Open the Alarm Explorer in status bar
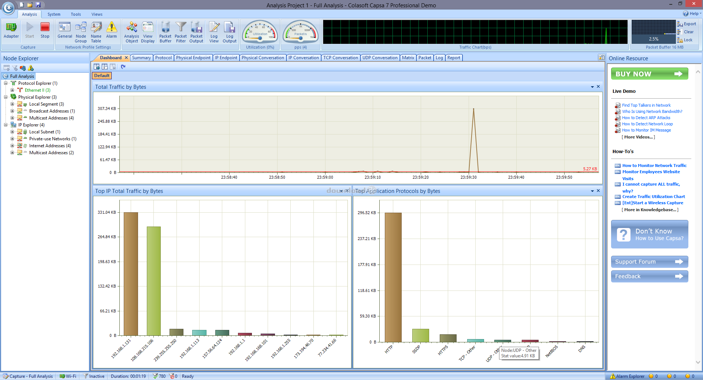 coord(627,376)
